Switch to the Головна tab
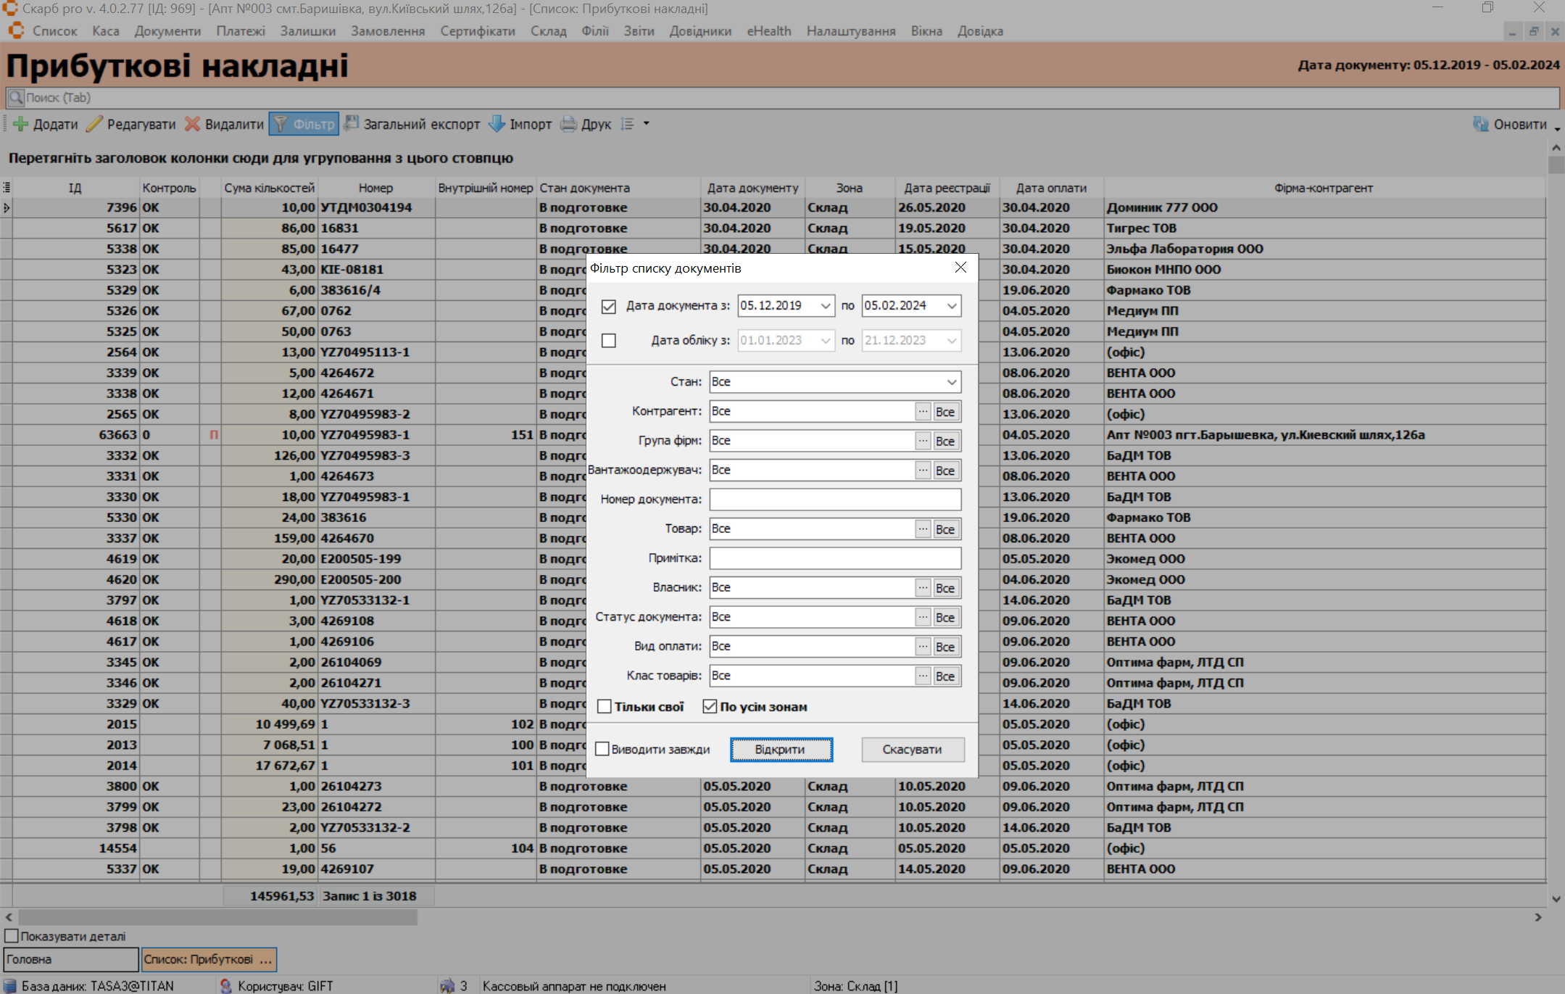 [x=70, y=959]
